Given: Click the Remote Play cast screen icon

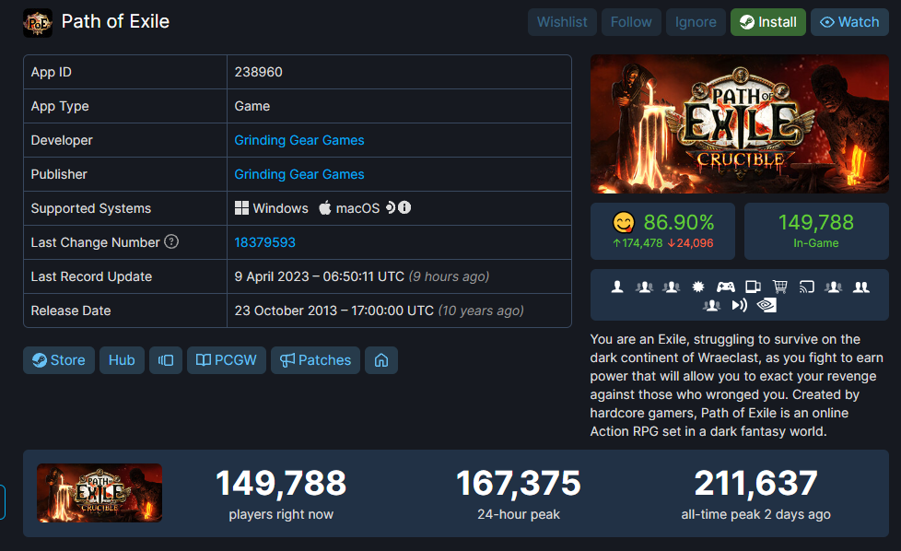Looking at the screenshot, I should (807, 287).
